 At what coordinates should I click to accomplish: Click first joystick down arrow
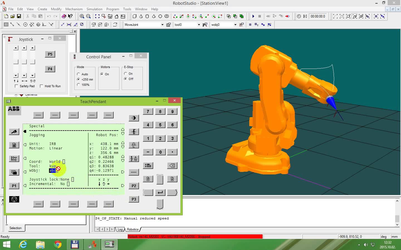click(16, 76)
